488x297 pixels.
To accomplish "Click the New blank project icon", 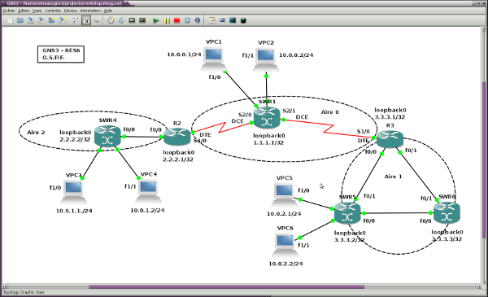I will [x=10, y=20].
